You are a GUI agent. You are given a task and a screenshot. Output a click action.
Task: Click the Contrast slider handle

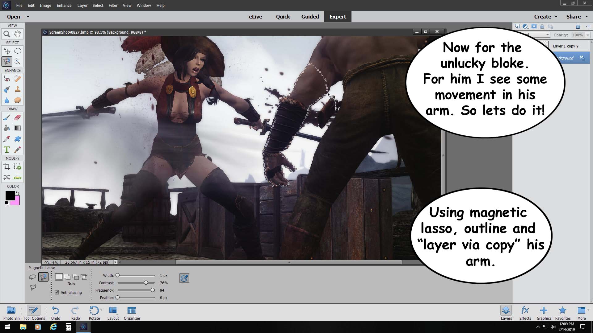[146, 283]
